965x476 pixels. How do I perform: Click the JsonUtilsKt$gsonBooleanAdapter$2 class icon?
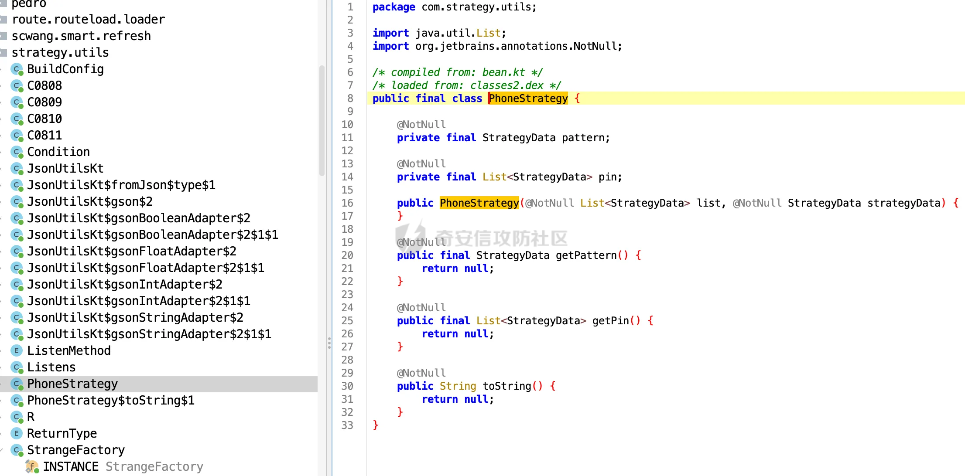click(x=17, y=218)
